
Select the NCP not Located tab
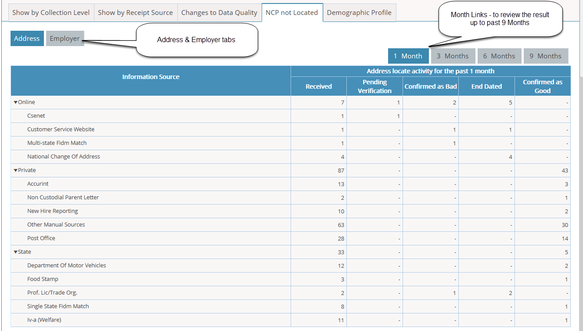292,13
